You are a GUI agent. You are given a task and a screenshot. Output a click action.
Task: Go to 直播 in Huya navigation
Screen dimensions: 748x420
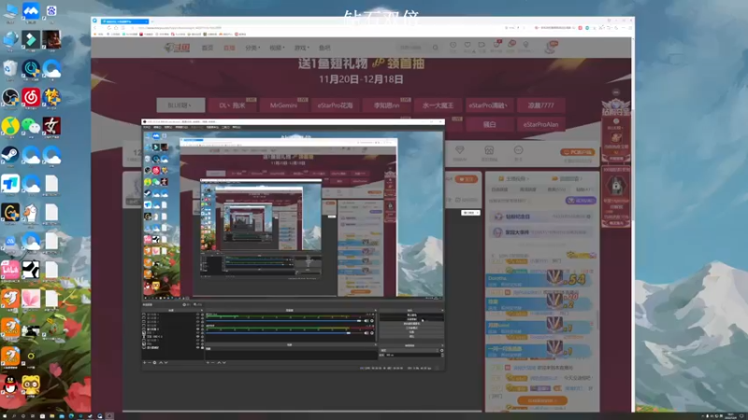pyautogui.click(x=229, y=48)
